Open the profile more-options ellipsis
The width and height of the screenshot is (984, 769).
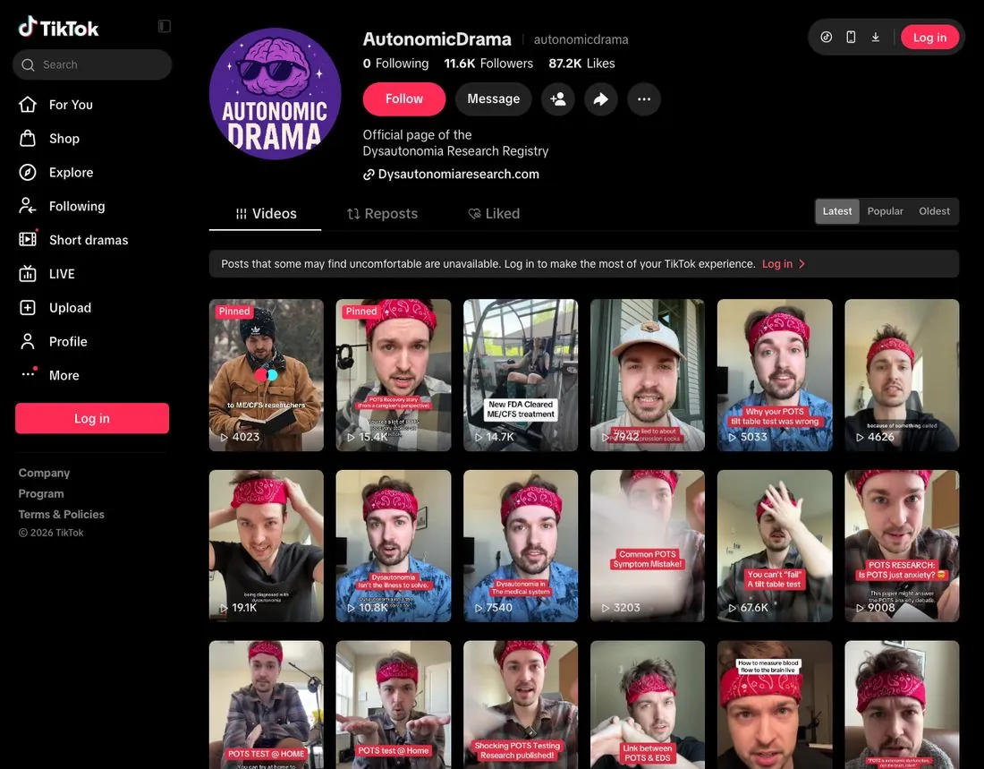tap(644, 99)
